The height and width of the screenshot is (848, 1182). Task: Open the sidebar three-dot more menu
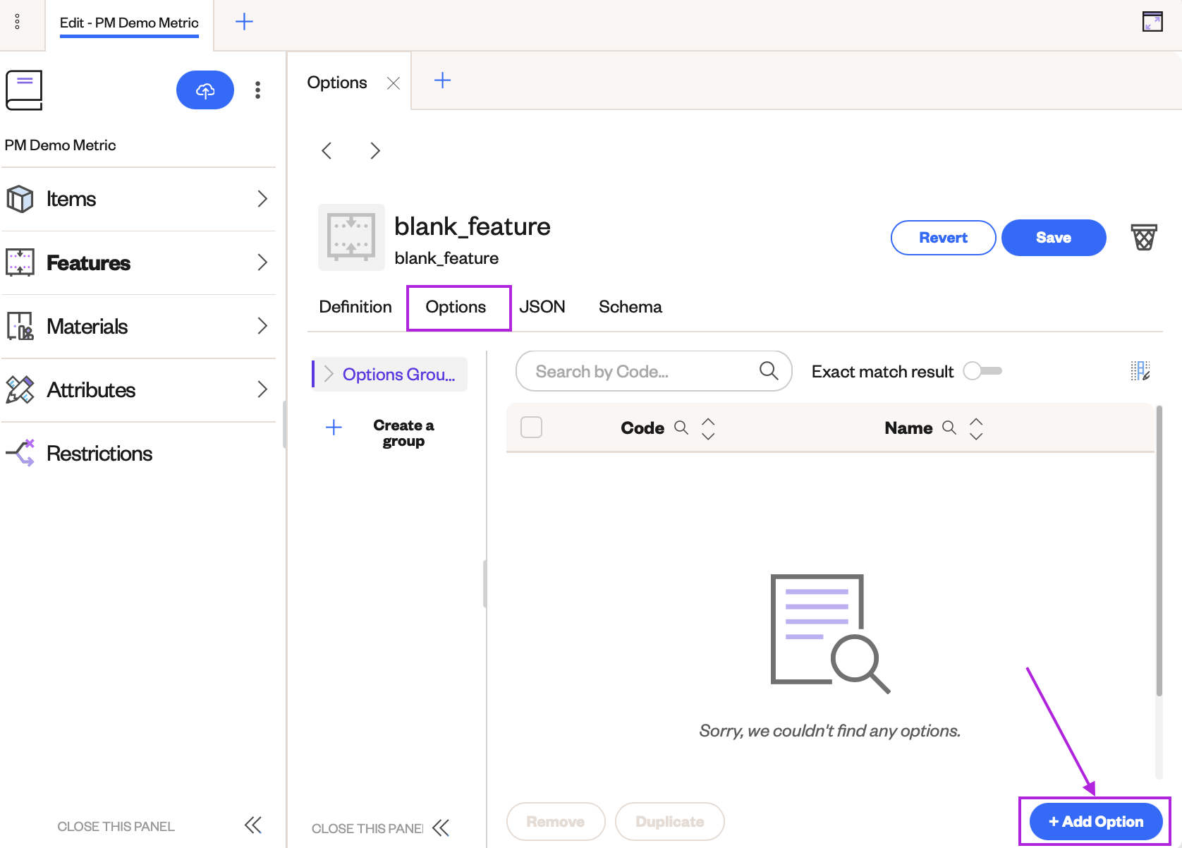tap(258, 90)
